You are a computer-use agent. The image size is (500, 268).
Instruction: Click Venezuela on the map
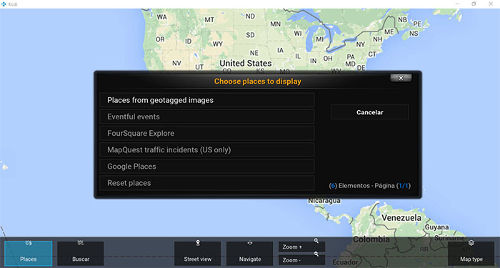tap(401, 218)
